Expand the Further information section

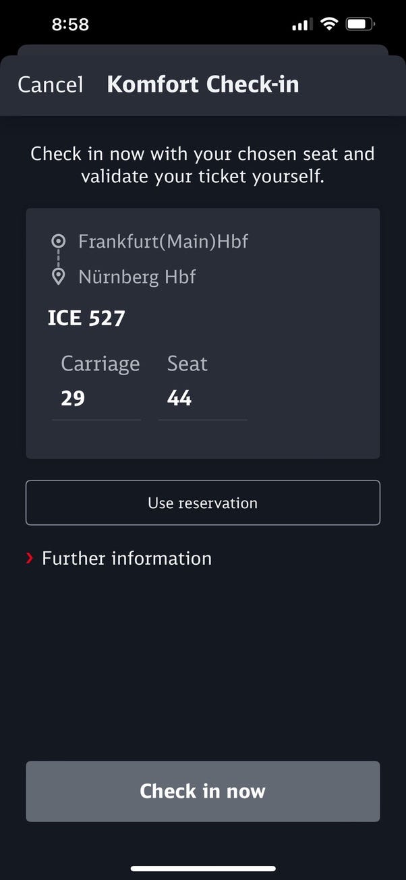click(126, 558)
